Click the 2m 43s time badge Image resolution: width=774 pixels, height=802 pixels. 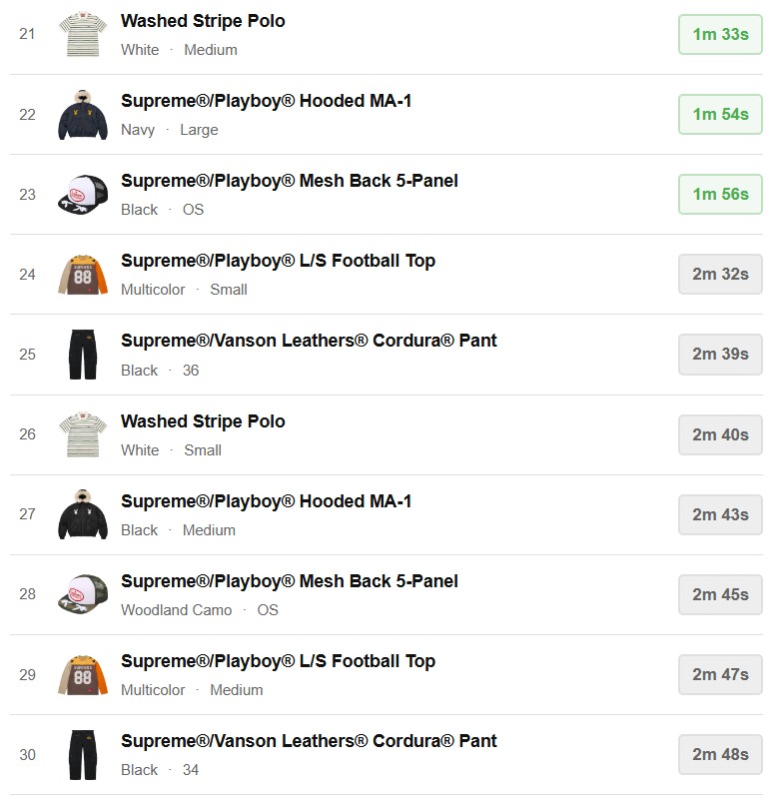point(720,514)
